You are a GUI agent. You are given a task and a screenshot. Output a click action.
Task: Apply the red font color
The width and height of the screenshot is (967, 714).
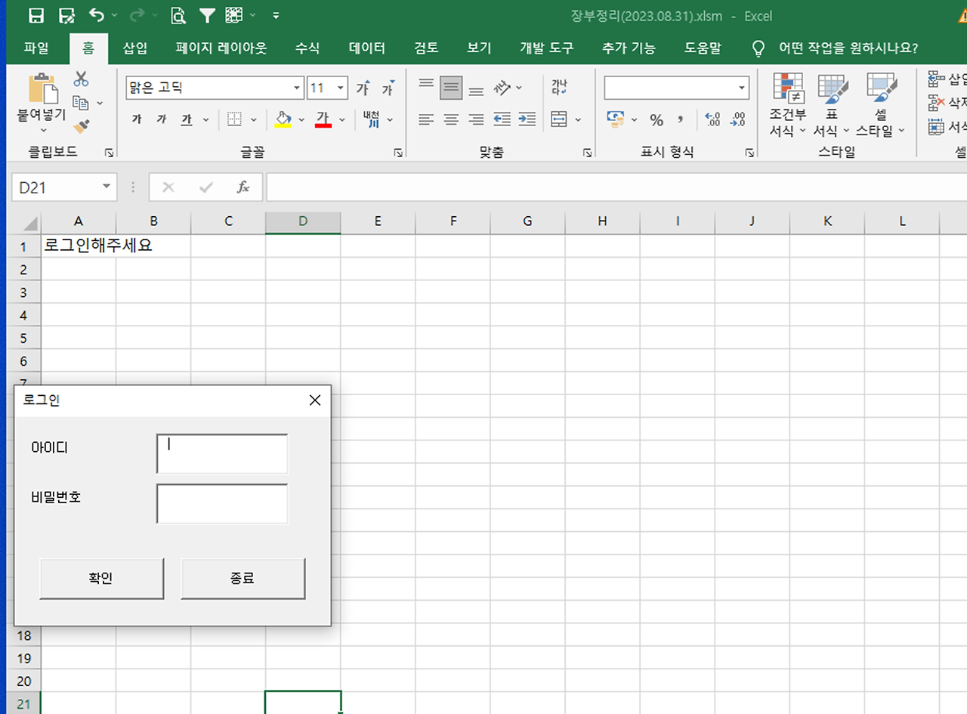[x=323, y=119]
